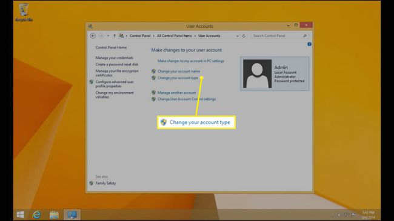Open Make changes to my account in PC settings

coord(191,61)
